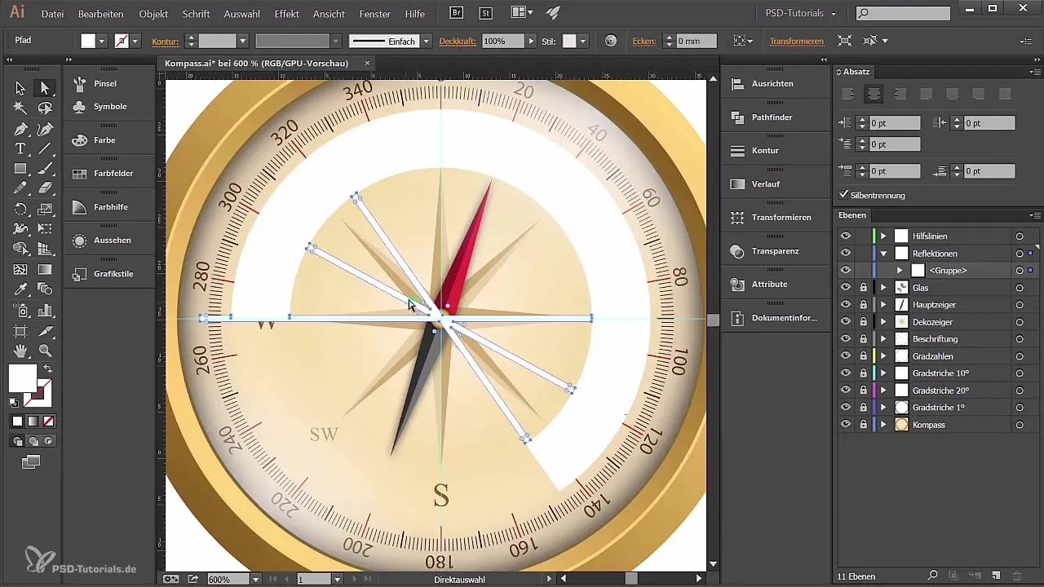
Task: Select the Hand tool
Action: tap(20, 351)
